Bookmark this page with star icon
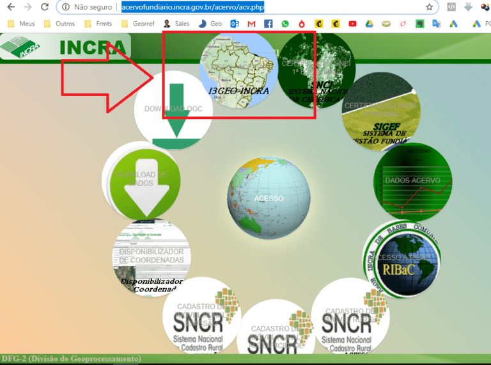 [429, 7]
